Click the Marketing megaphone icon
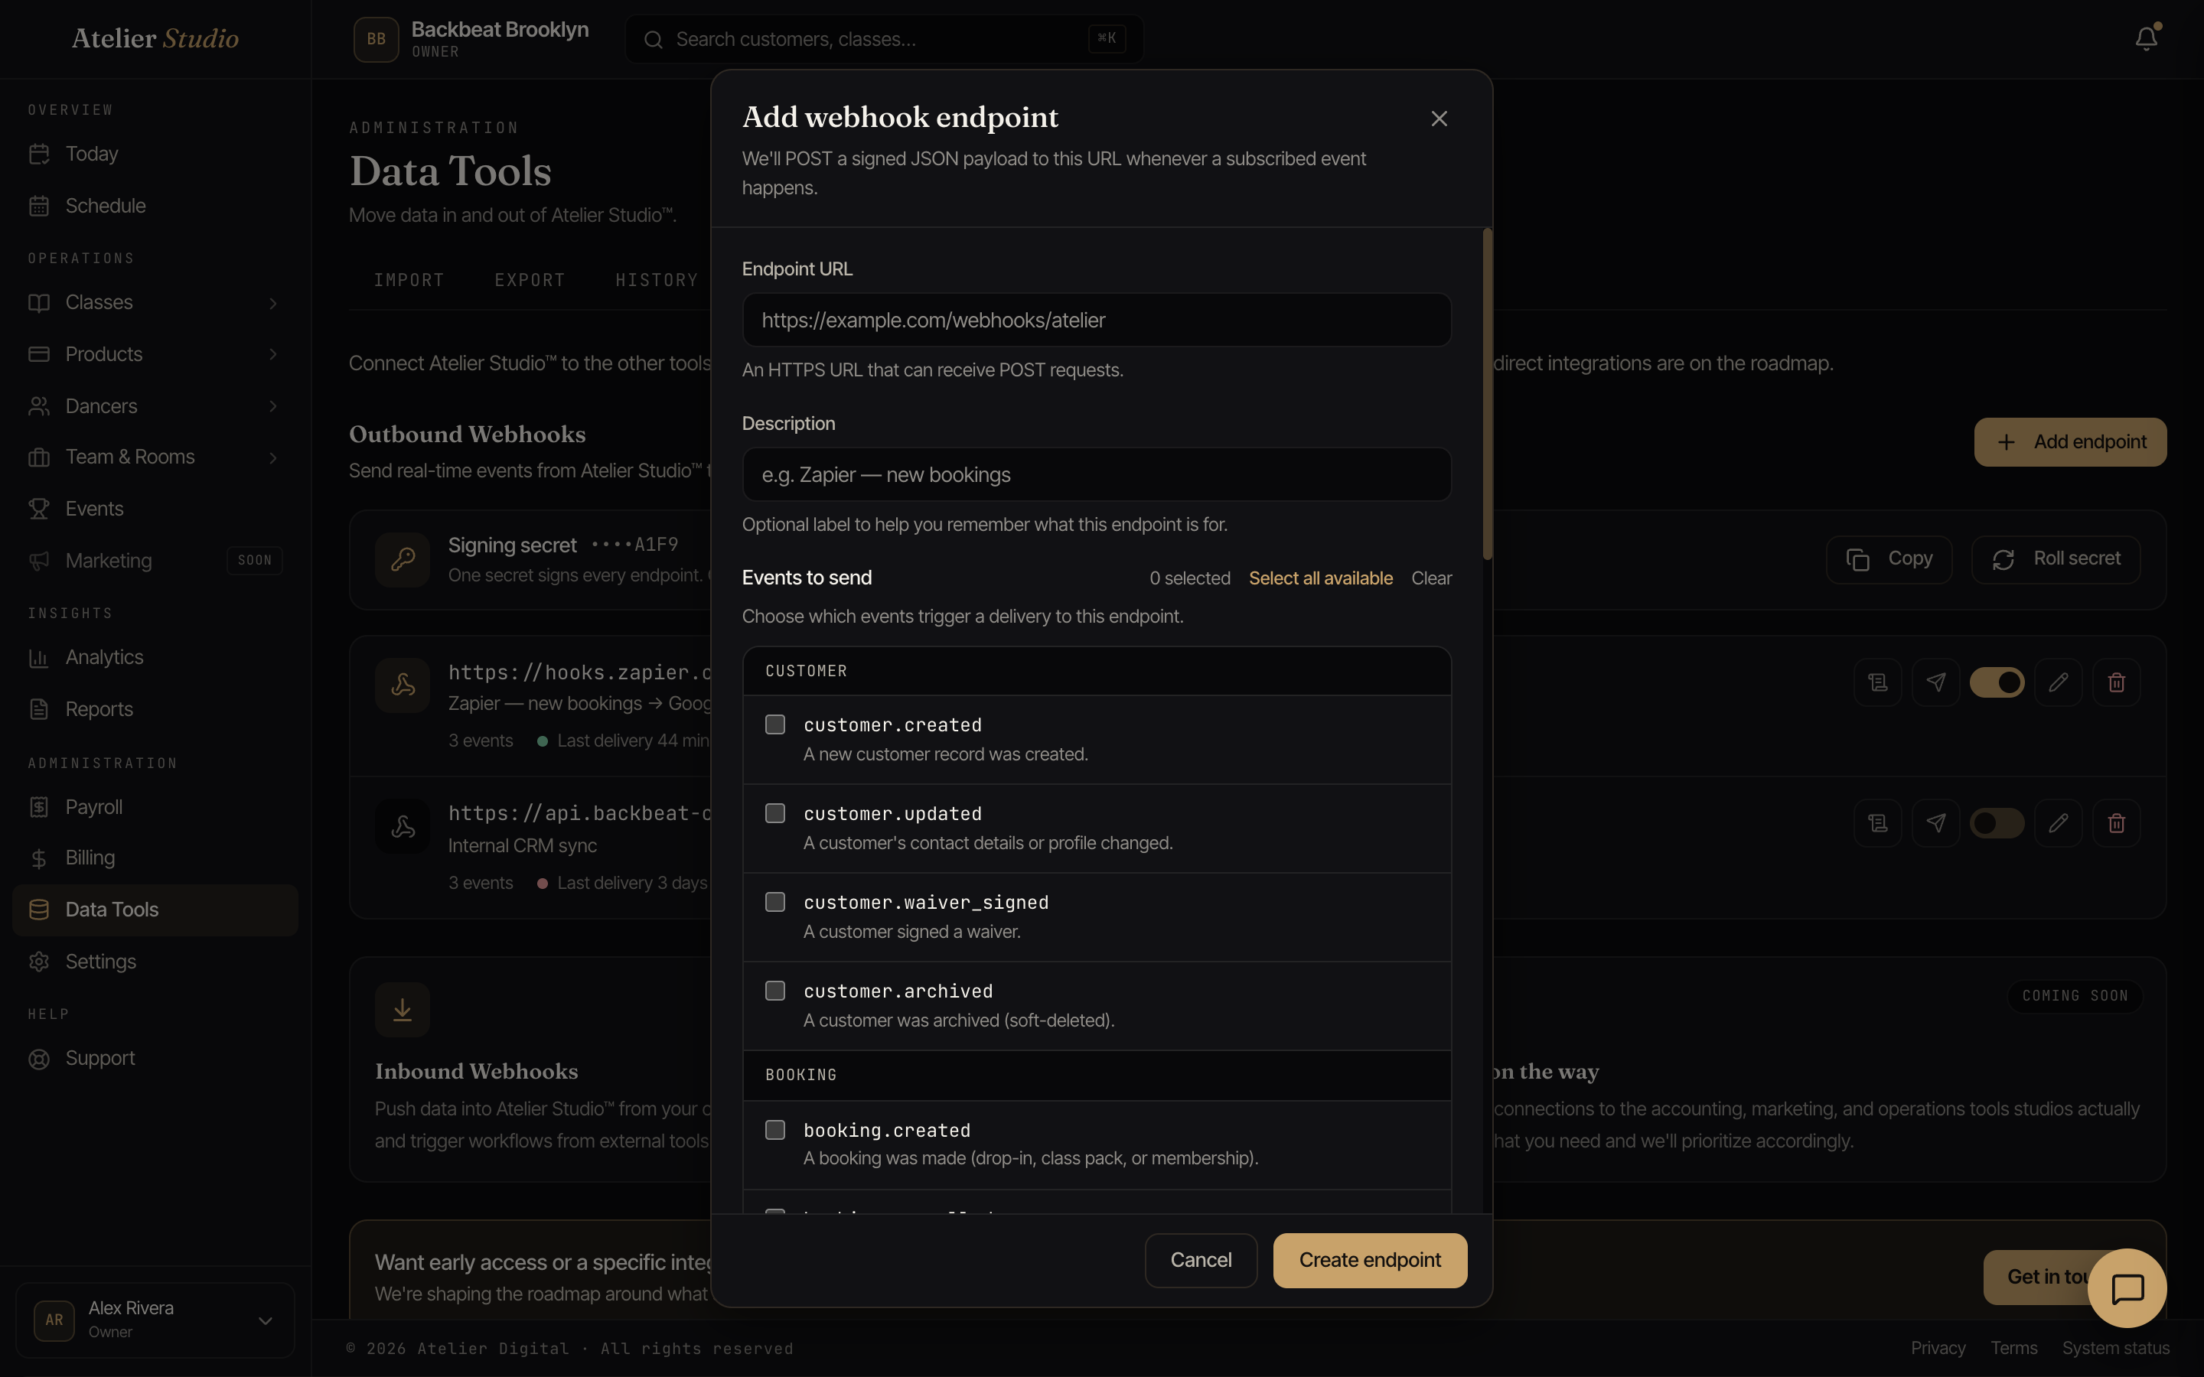This screenshot has height=1377, width=2204. coord(39,561)
